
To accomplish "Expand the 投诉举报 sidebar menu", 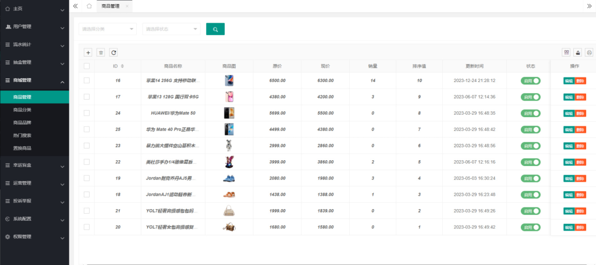I will (34, 201).
